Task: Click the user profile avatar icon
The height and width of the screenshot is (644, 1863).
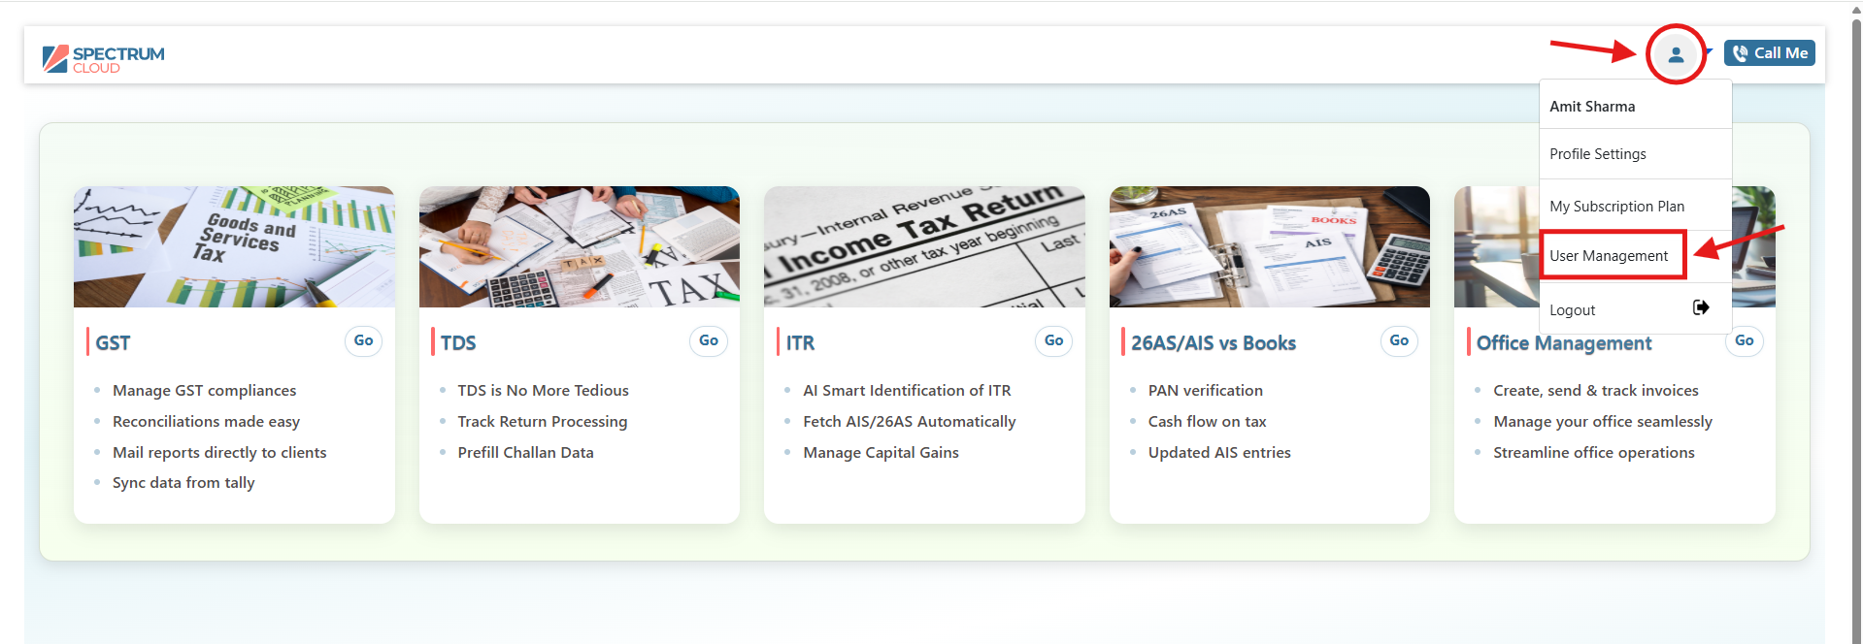Action: (x=1676, y=54)
